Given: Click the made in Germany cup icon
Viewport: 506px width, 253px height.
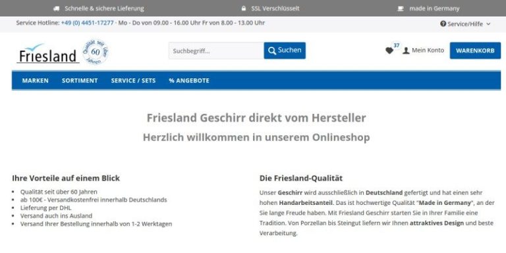Looking at the screenshot, I should [x=401, y=9].
